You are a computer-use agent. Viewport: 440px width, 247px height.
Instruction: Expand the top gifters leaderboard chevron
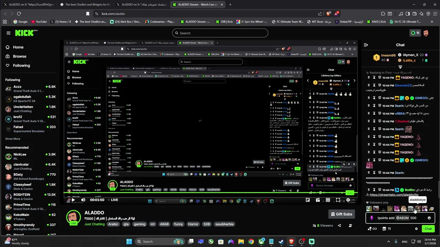point(400,67)
